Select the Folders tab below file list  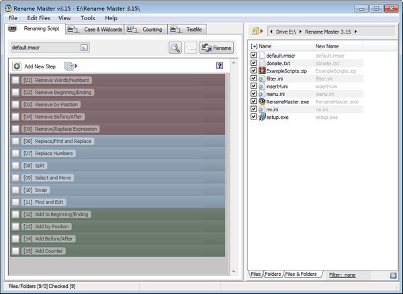click(274, 275)
